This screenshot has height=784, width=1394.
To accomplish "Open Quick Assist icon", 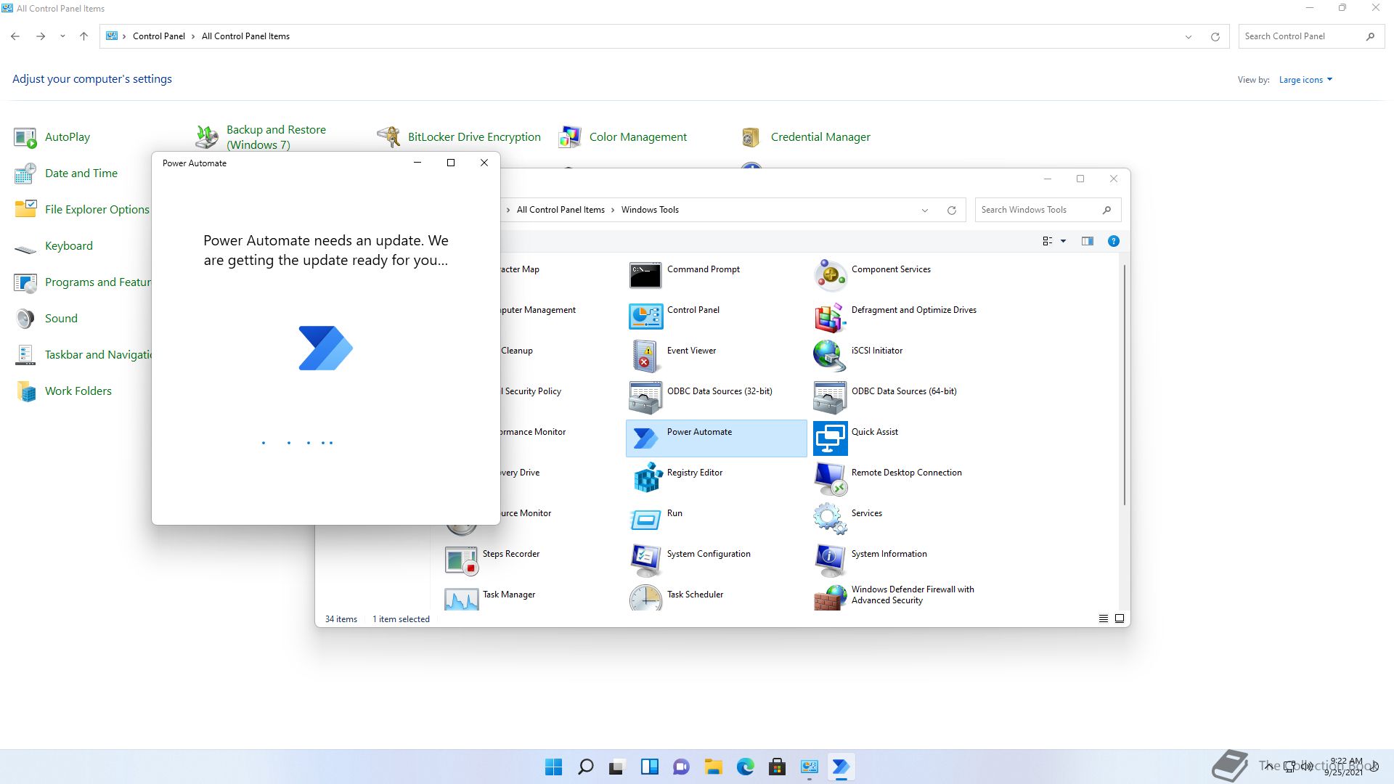I will [830, 438].
